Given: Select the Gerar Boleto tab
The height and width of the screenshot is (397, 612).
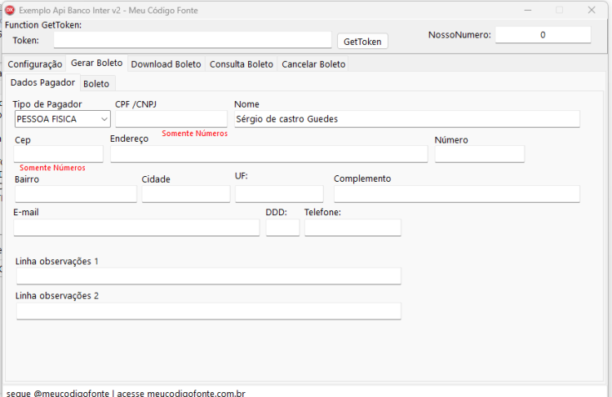Looking at the screenshot, I should point(97,63).
